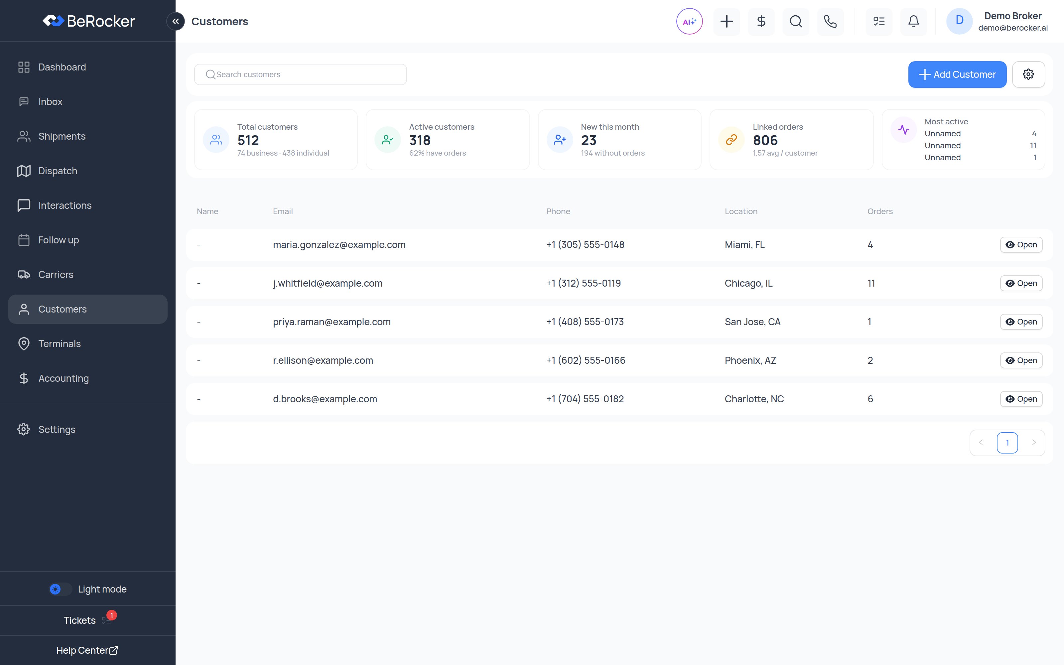Image resolution: width=1064 pixels, height=665 pixels.
Task: Open the Dispatch section
Action: [87, 171]
